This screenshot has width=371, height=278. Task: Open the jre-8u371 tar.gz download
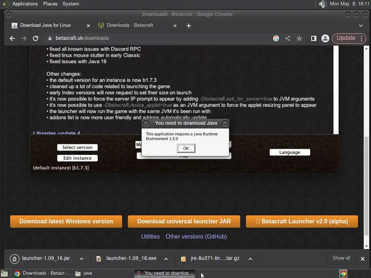215,258
